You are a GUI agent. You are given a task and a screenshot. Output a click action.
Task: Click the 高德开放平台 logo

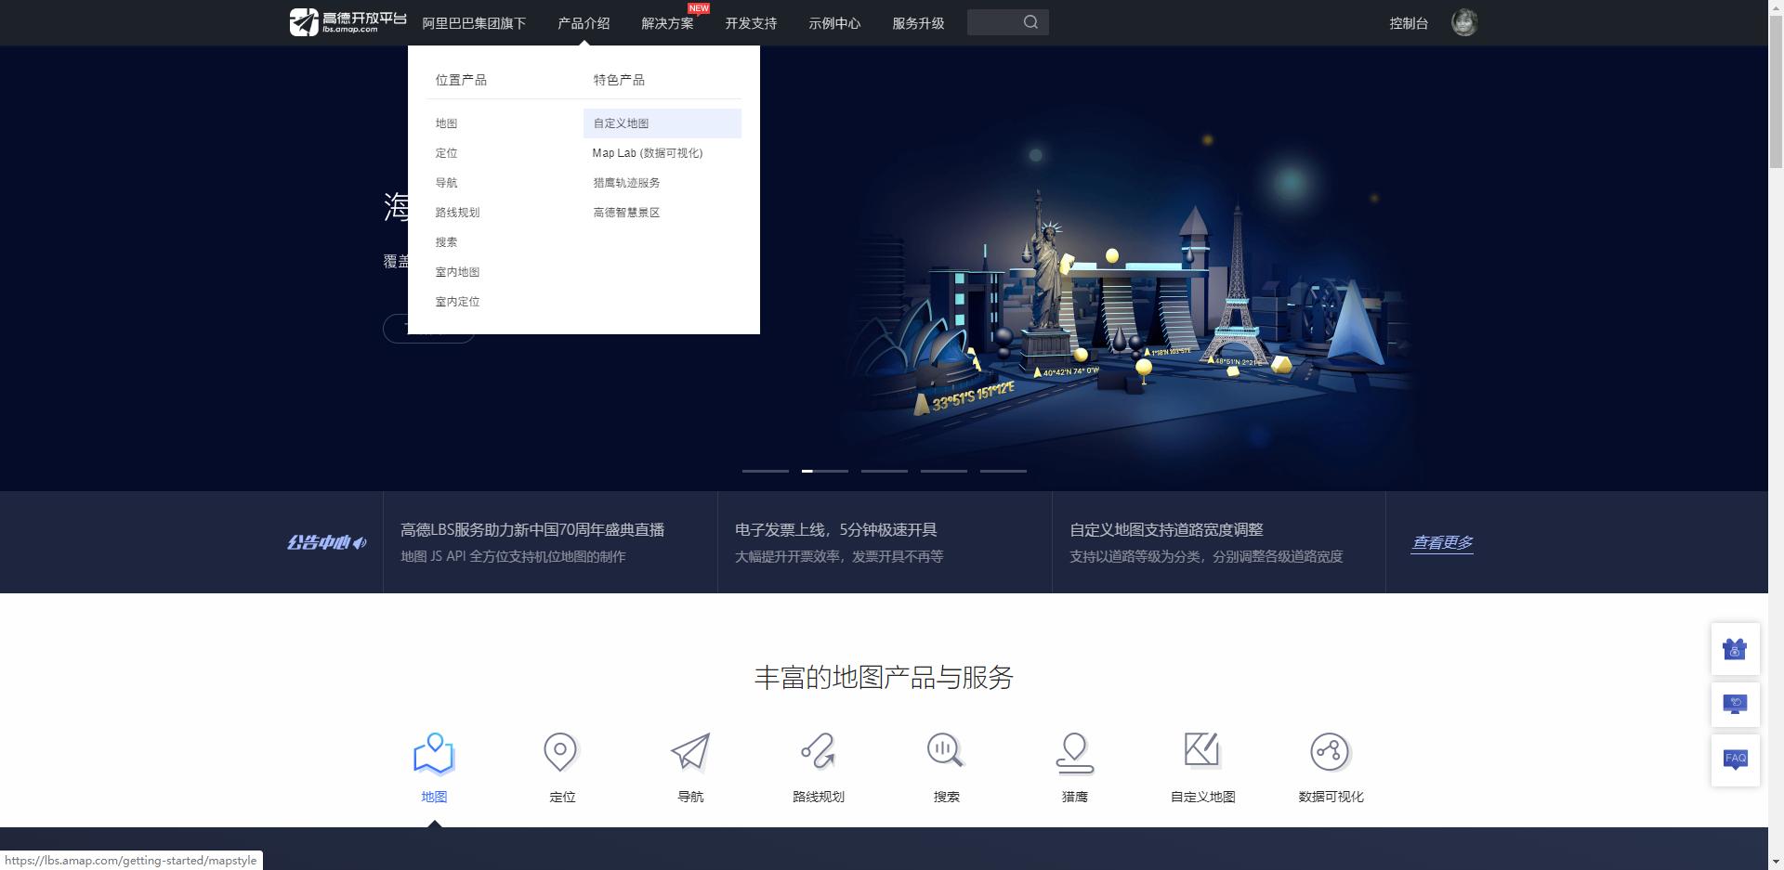tap(347, 21)
